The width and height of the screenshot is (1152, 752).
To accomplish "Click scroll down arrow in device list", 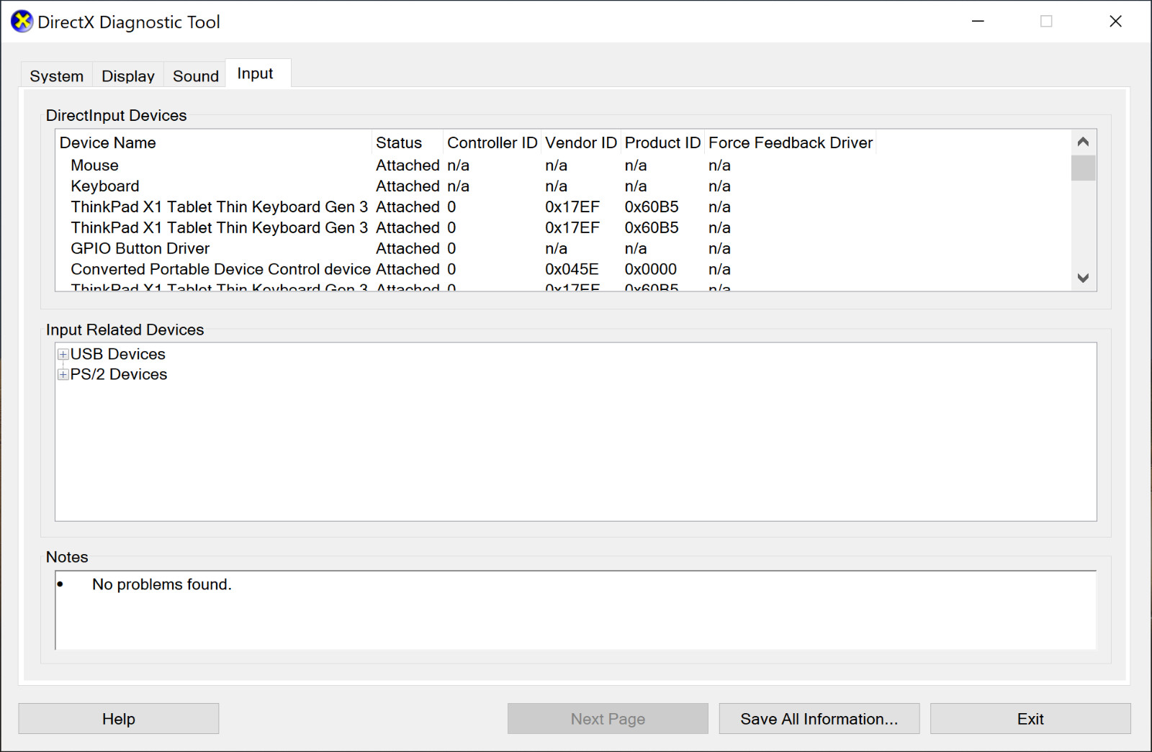I will [x=1083, y=278].
